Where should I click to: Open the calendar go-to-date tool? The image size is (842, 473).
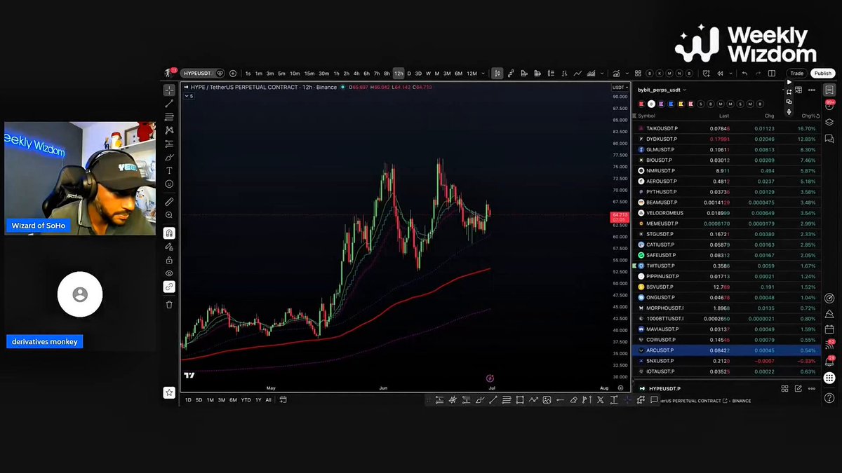[283, 400]
